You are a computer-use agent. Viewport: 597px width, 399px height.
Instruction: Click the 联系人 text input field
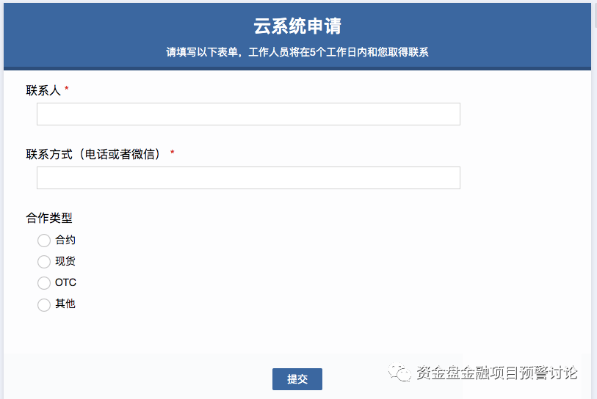click(x=248, y=114)
